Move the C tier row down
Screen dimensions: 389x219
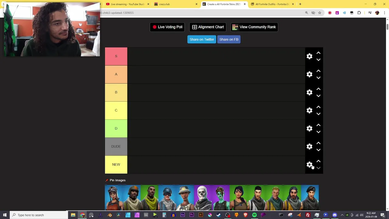point(318,114)
